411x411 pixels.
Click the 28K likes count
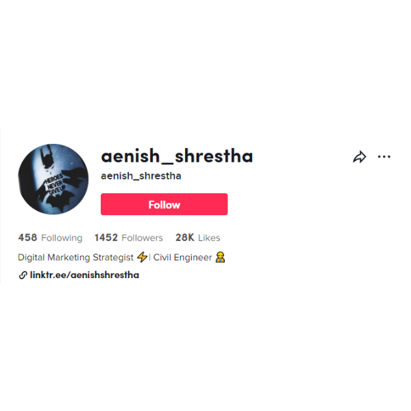coord(185,238)
